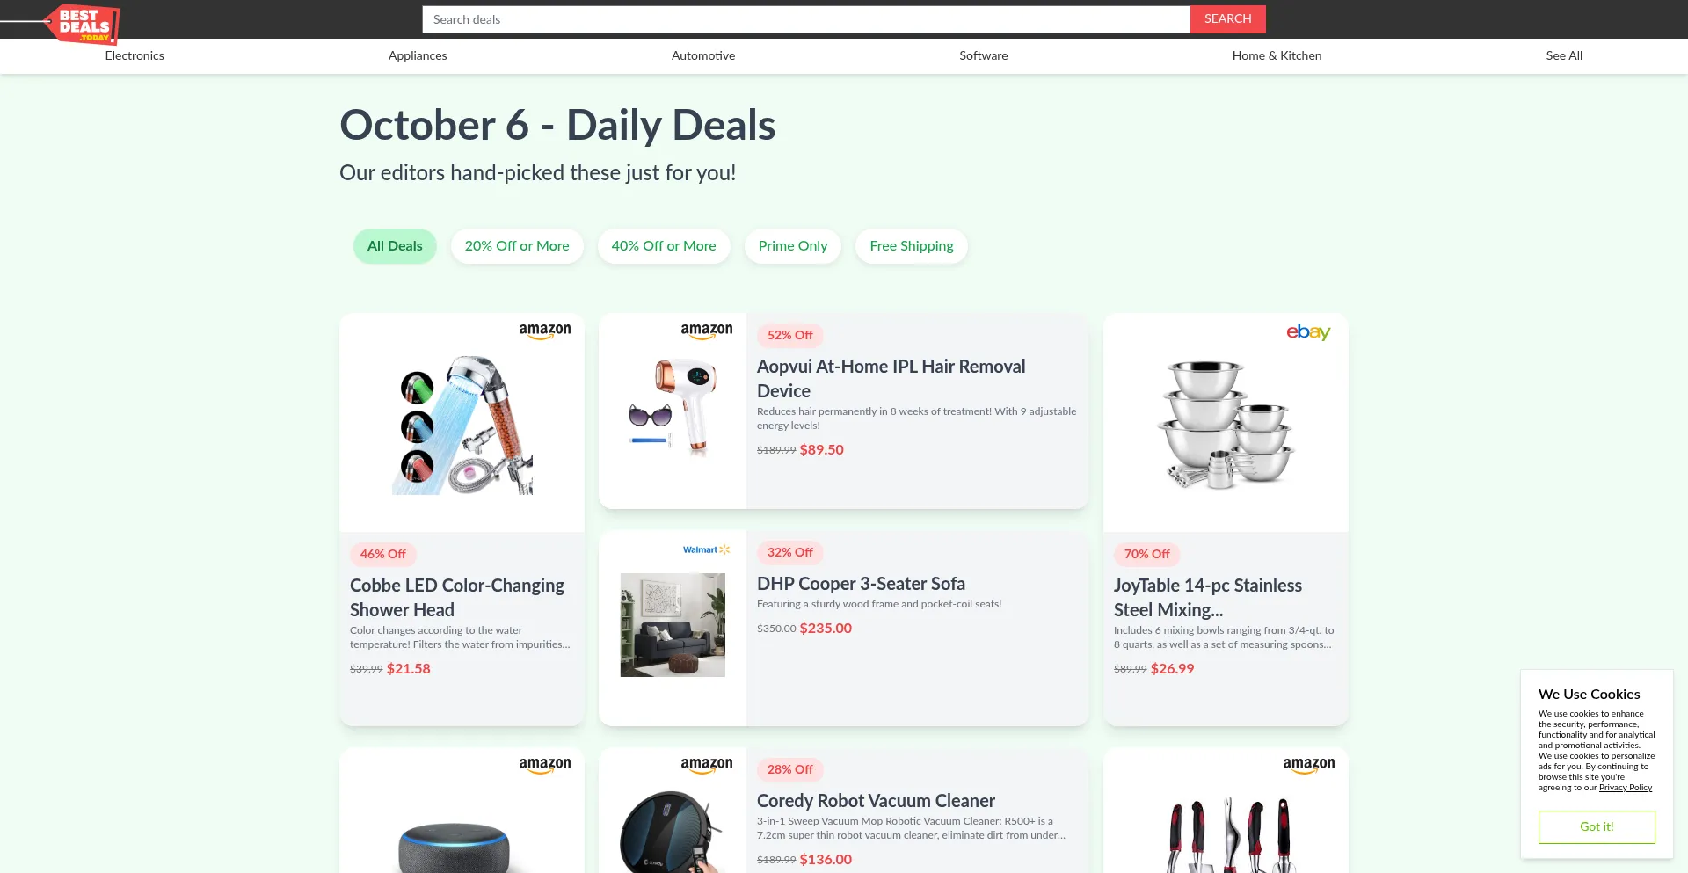Select the All Deals filter
The height and width of the screenshot is (873, 1688).
tap(395, 246)
